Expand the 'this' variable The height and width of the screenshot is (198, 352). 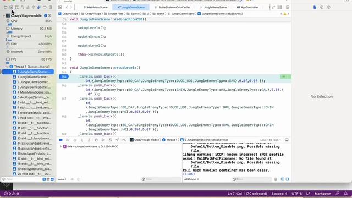coord(61,147)
